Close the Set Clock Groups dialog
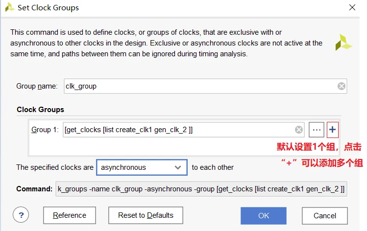 tap(352, 8)
